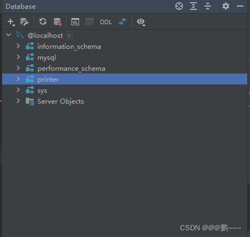
Task: Select the mysql schema
Action: [47, 58]
